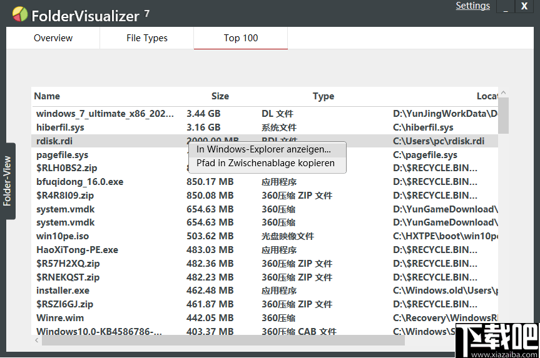Sort list by Size column header
The width and height of the screenshot is (540, 358).
[x=220, y=96]
